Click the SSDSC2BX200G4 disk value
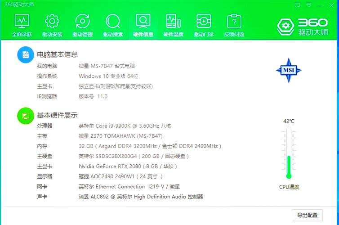The width and height of the screenshot is (339, 225). point(134,156)
